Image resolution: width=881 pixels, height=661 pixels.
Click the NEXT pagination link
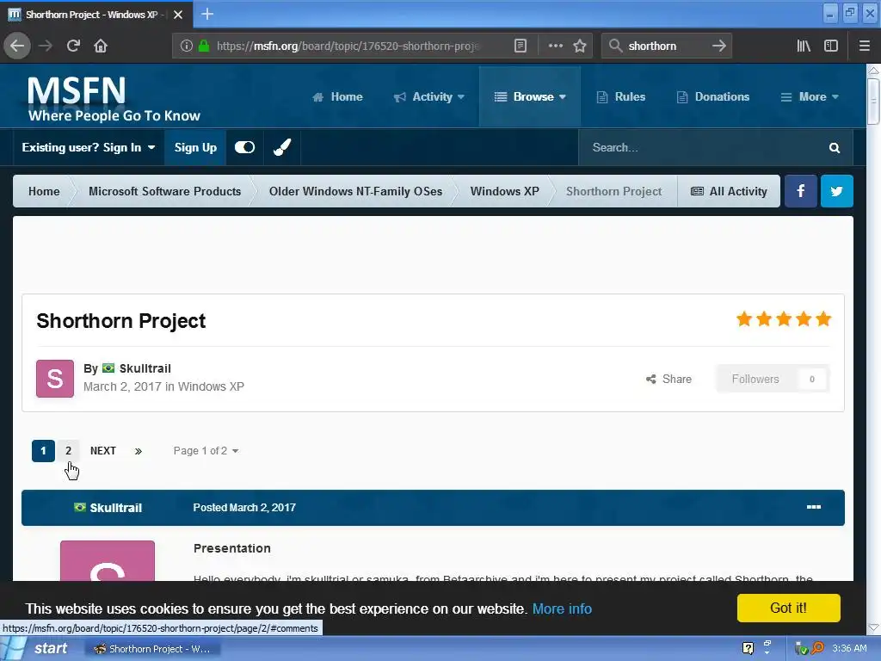[103, 451]
